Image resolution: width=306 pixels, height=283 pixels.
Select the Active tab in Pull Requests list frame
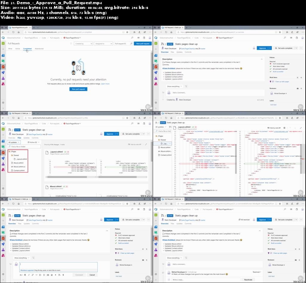18,49
